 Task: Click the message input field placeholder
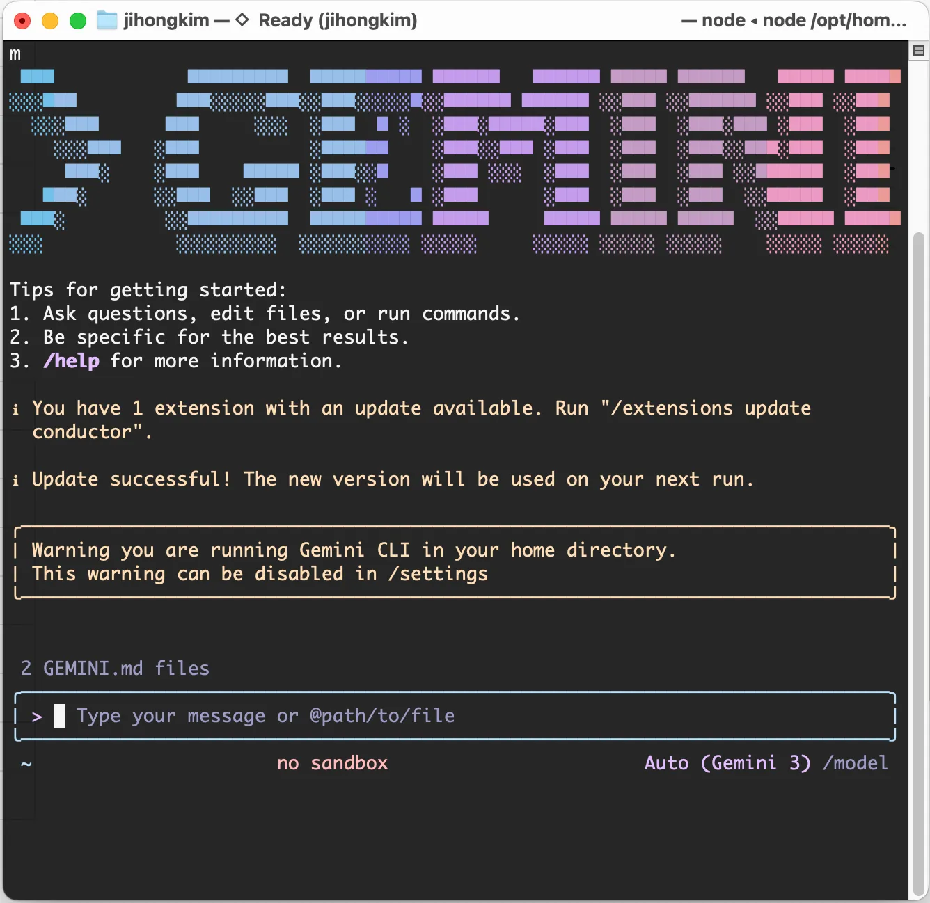tap(265, 716)
